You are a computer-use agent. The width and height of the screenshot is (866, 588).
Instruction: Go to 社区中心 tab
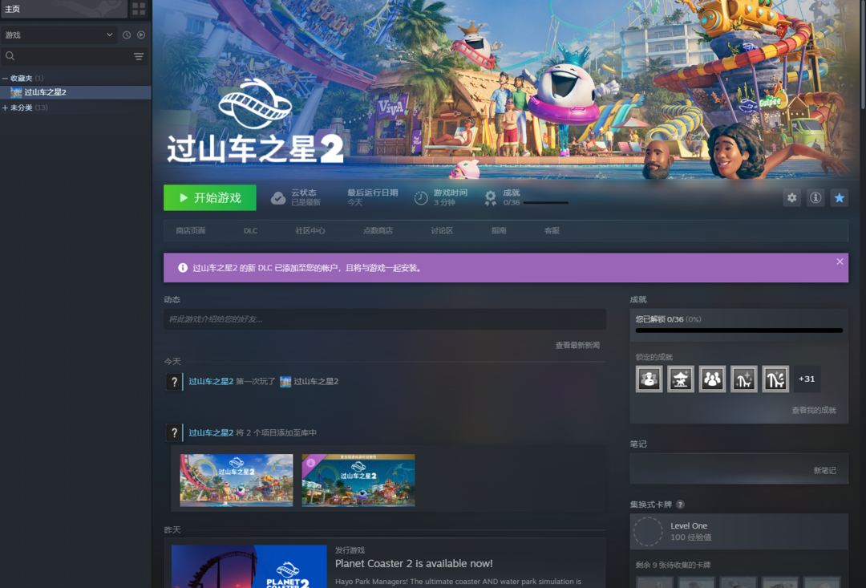pos(310,231)
